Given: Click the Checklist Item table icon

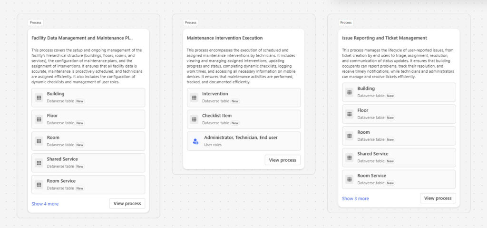Looking at the screenshot, I should [x=194, y=119].
